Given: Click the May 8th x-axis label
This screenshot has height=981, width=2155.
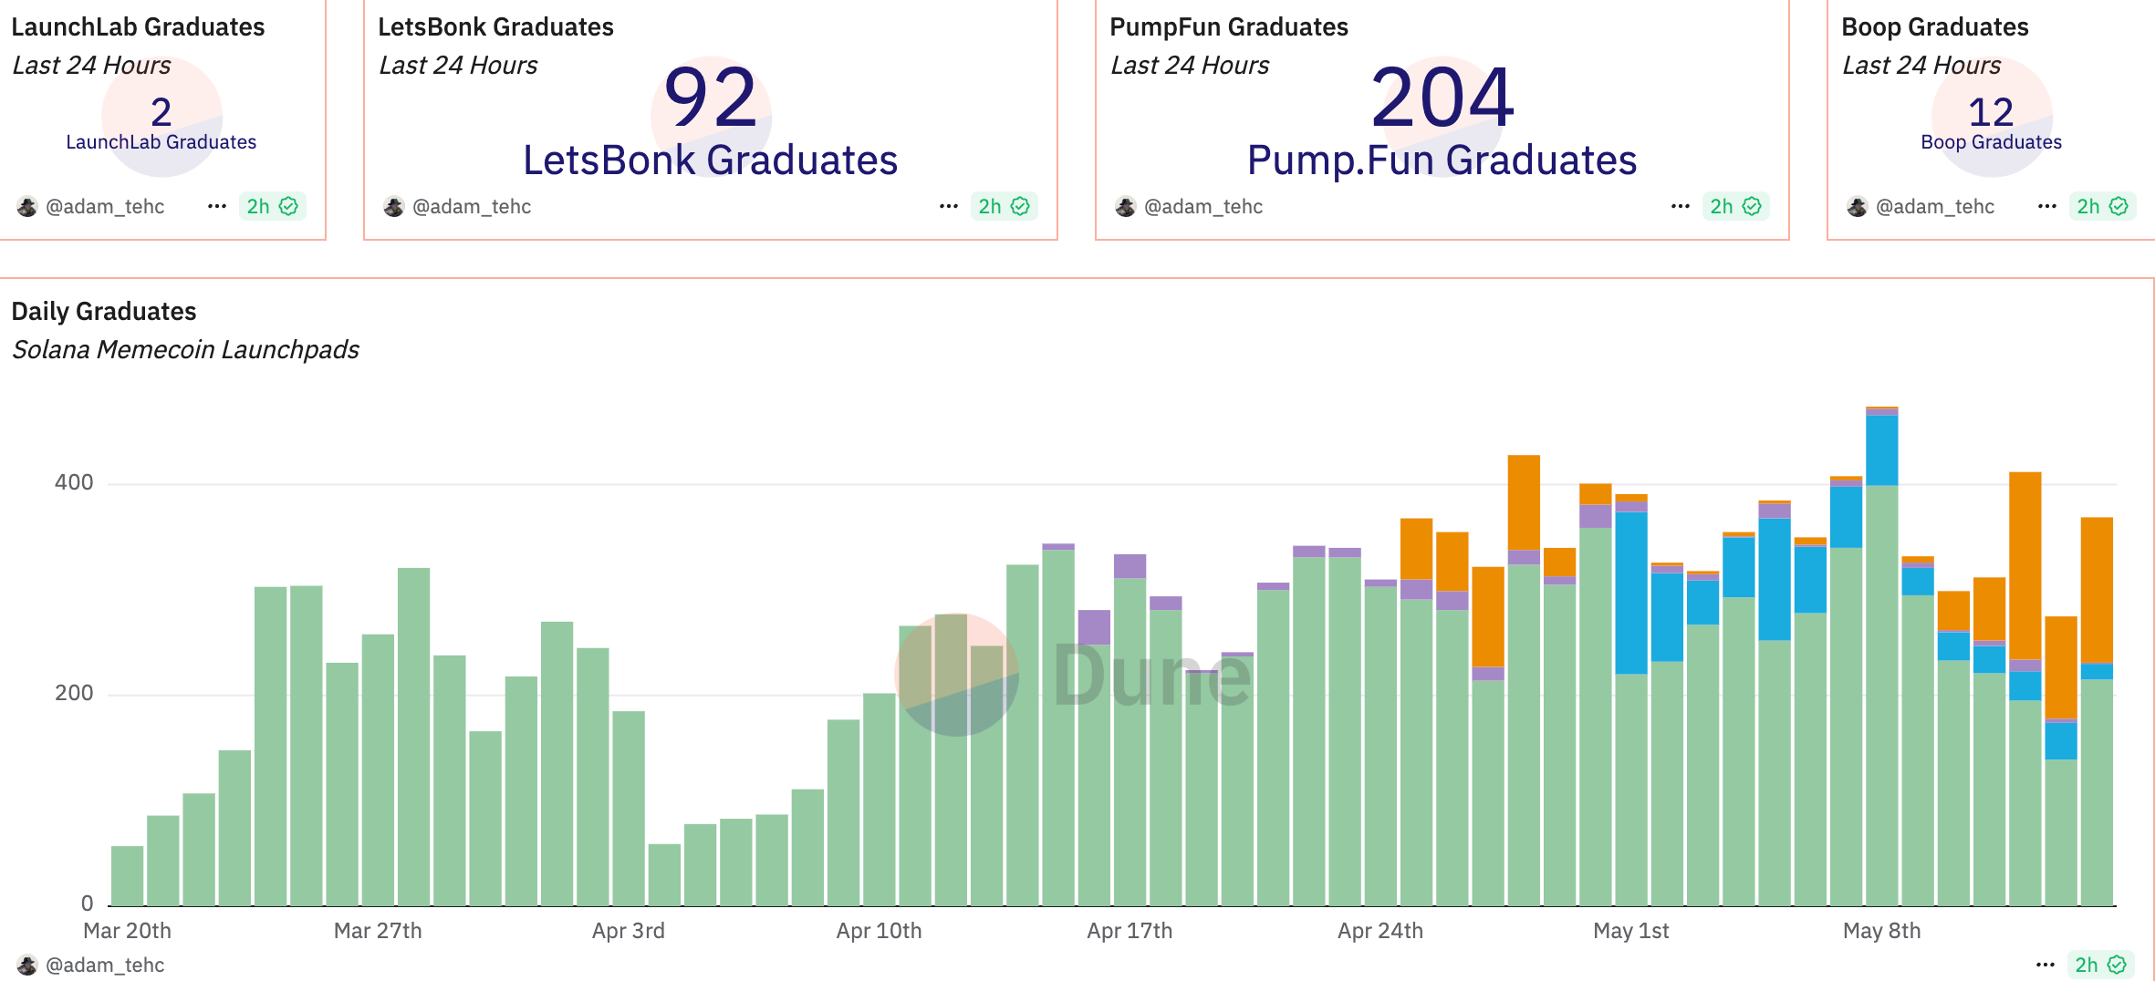Looking at the screenshot, I should point(1881,931).
